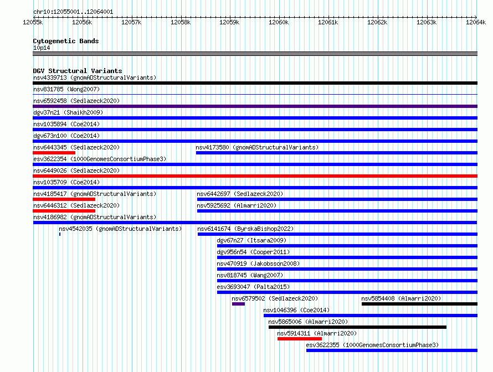Click the nsv6592458 (Sedlazeck2020) label
The height and width of the screenshot is (372, 493).
(76, 101)
